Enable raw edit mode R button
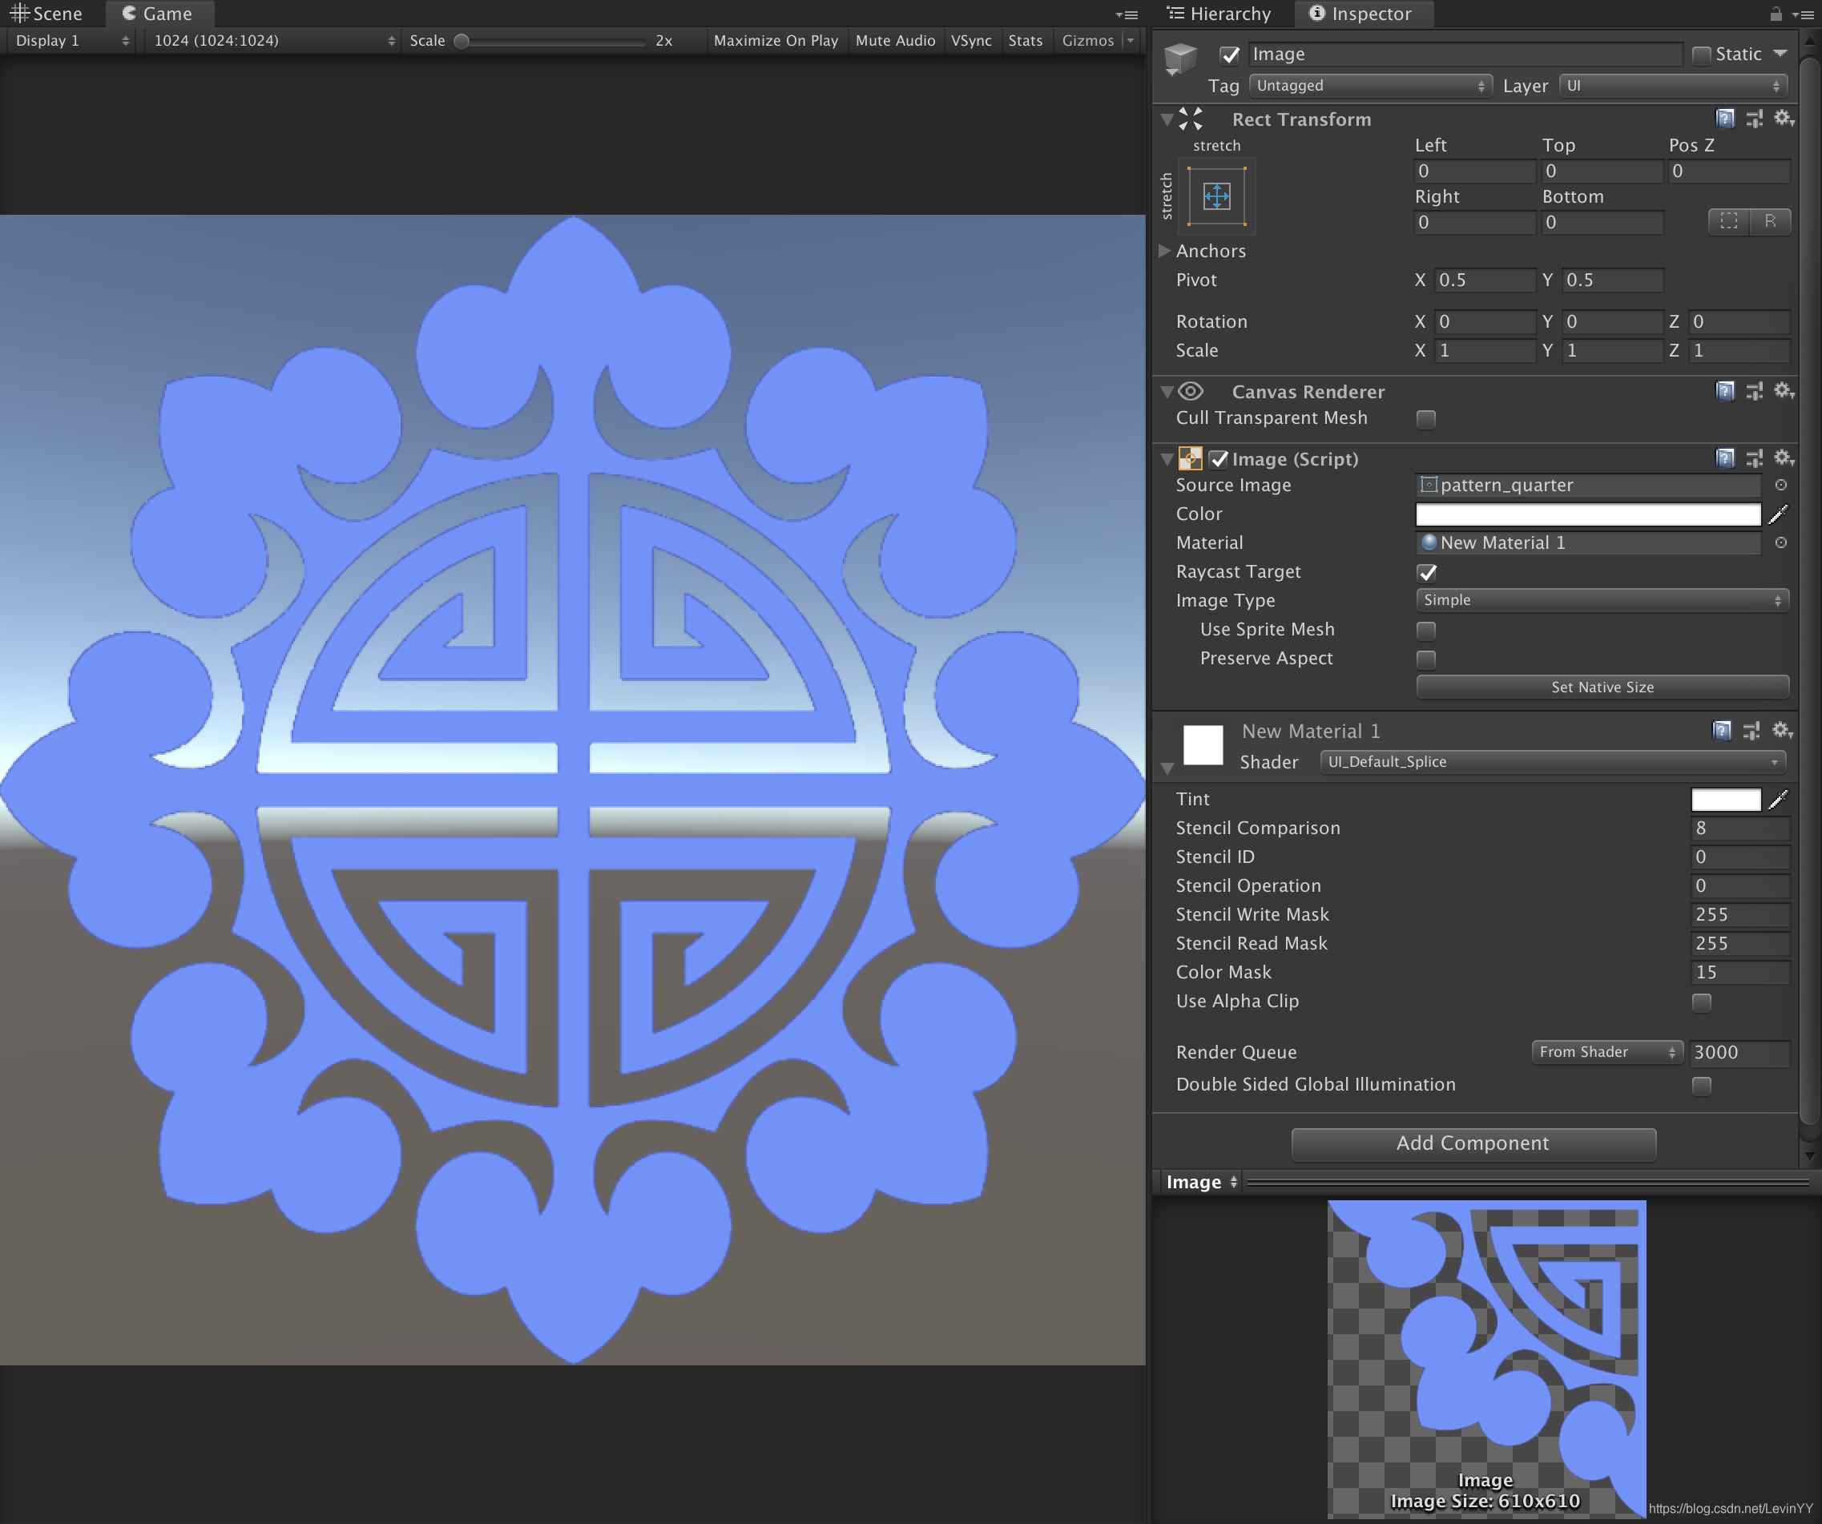The width and height of the screenshot is (1822, 1524). [1770, 221]
